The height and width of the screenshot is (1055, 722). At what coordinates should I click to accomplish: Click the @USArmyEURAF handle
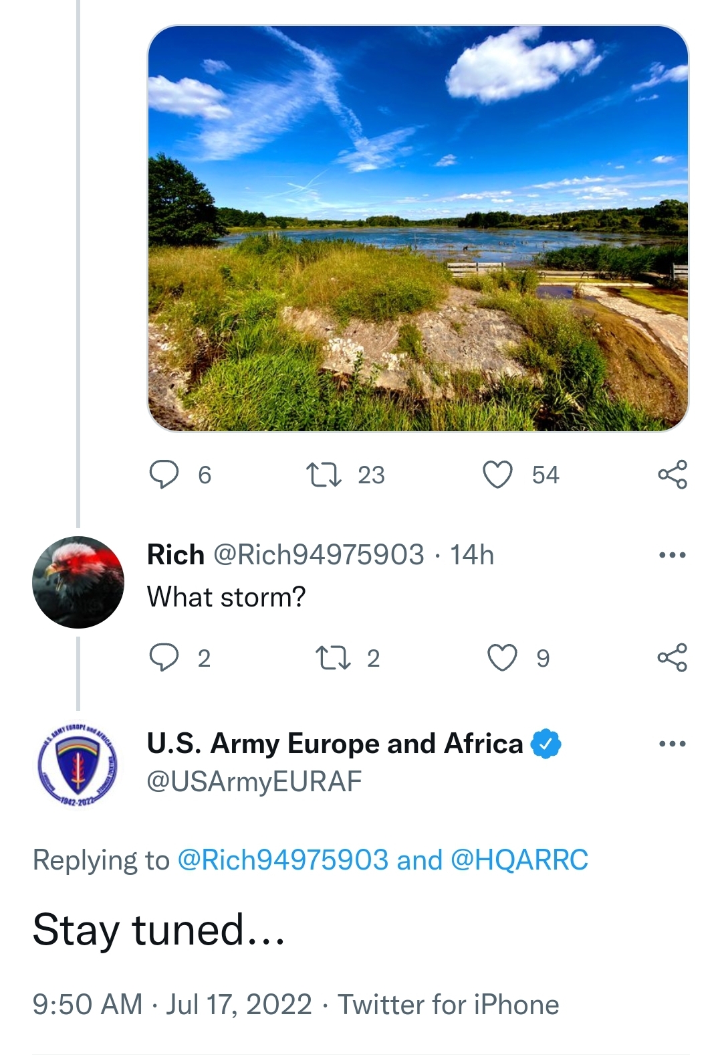tap(254, 781)
